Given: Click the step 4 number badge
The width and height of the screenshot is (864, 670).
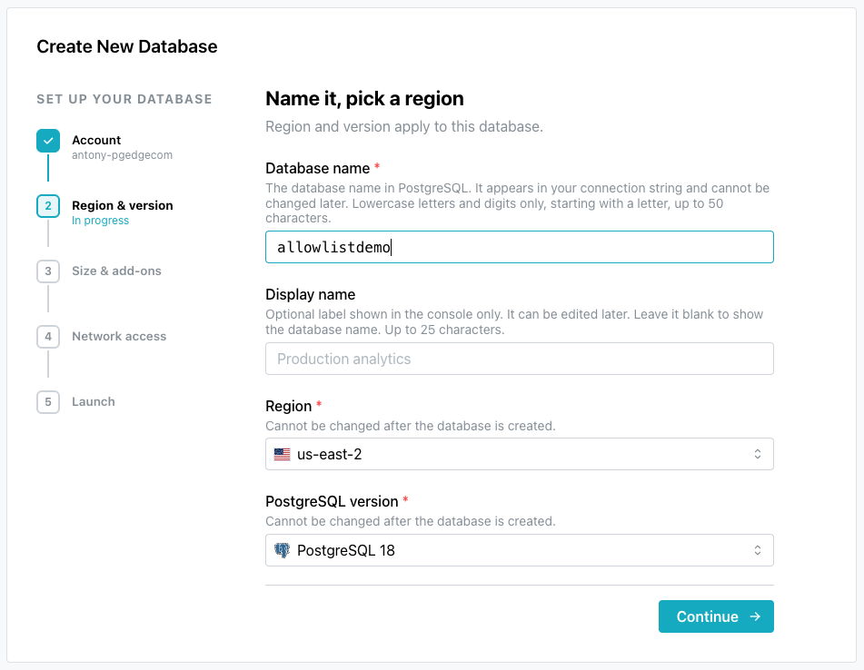Looking at the screenshot, I should [x=48, y=337].
